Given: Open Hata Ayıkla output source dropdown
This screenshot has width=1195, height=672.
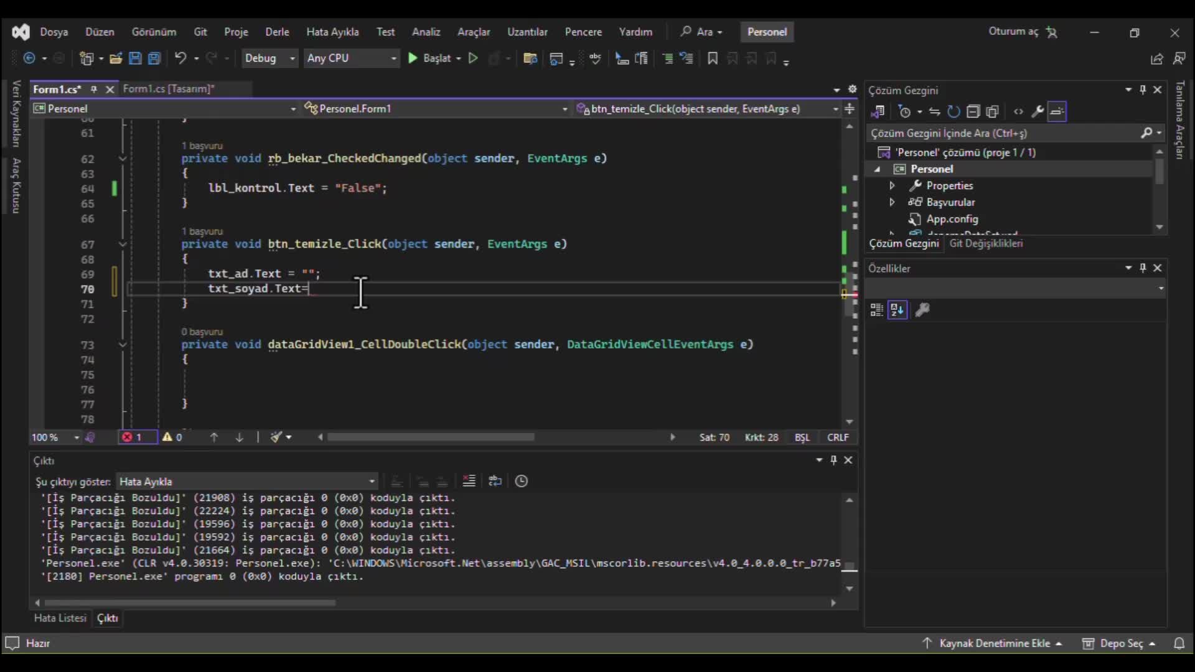Looking at the screenshot, I should point(247,482).
